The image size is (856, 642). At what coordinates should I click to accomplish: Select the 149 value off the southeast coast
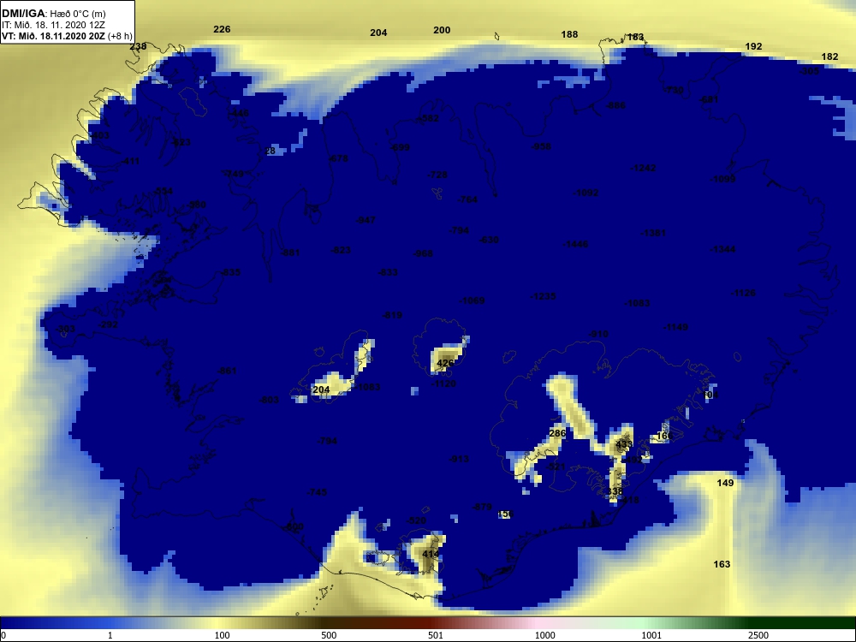pyautogui.click(x=725, y=483)
